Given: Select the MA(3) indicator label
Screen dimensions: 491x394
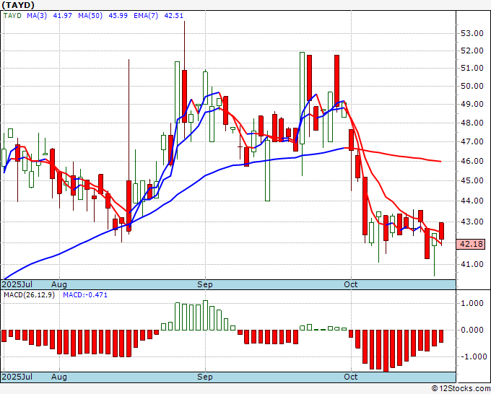Looking at the screenshot, I should 37,16.
